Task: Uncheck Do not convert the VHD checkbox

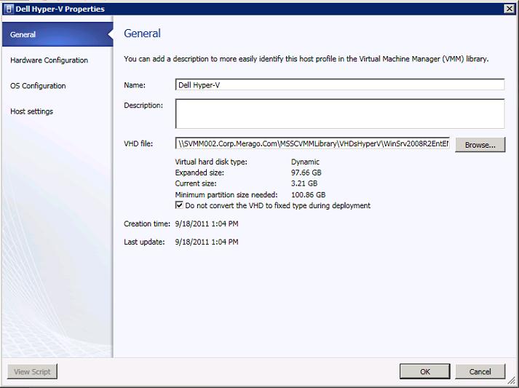Action: [179, 205]
